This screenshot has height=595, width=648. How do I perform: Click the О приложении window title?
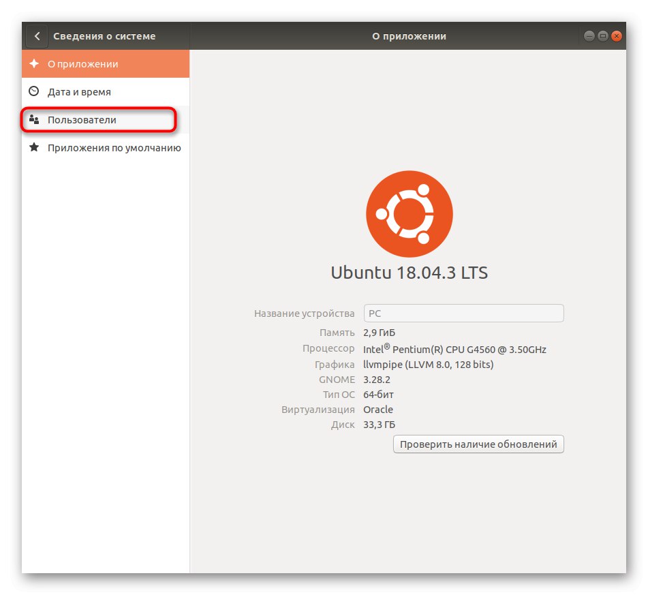click(x=409, y=36)
